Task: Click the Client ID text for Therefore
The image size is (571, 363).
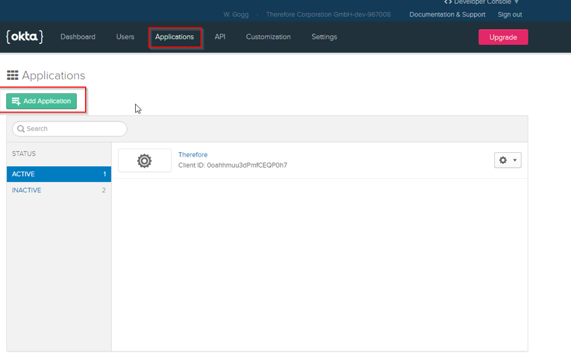Action: point(232,165)
